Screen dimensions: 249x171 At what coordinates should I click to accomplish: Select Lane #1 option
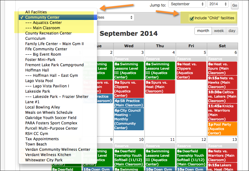point(58,102)
